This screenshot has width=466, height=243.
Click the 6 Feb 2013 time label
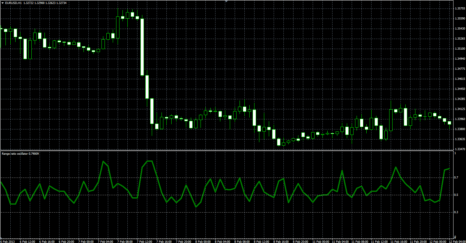pyautogui.click(x=8, y=241)
